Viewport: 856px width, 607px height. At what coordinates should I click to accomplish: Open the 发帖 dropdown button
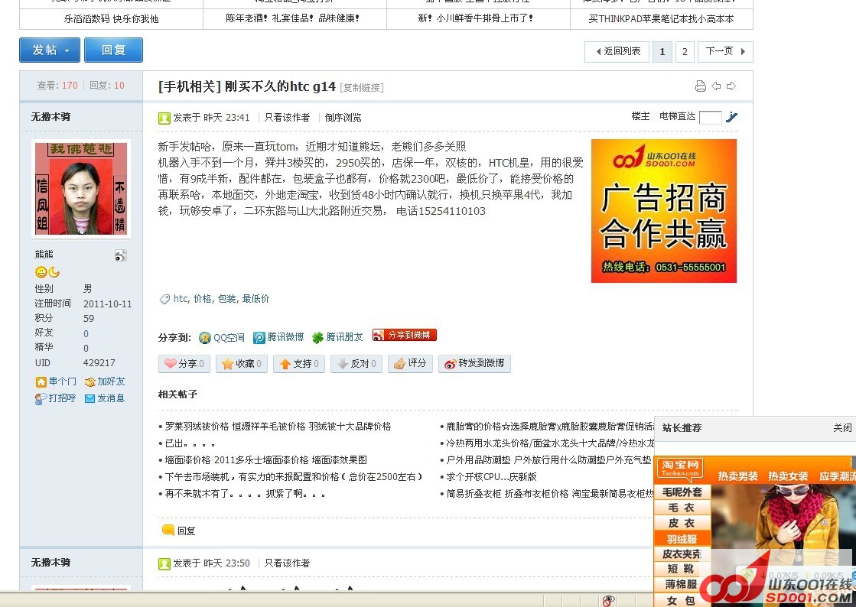50,50
